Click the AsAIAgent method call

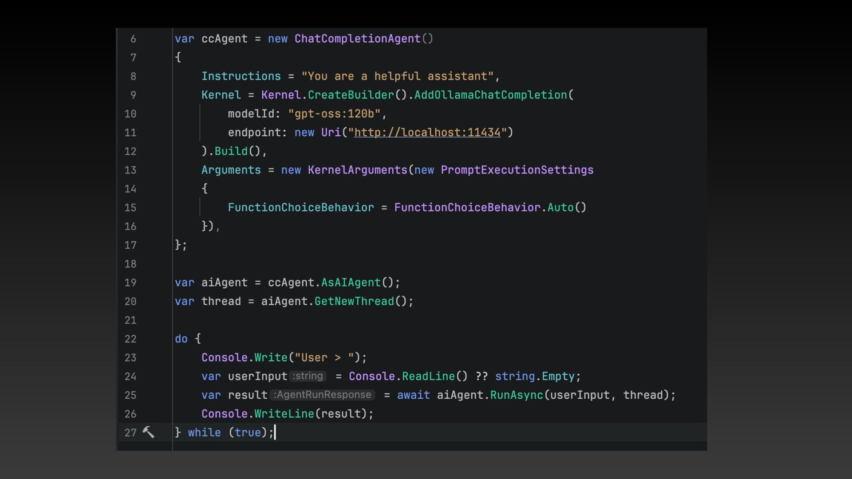point(351,283)
